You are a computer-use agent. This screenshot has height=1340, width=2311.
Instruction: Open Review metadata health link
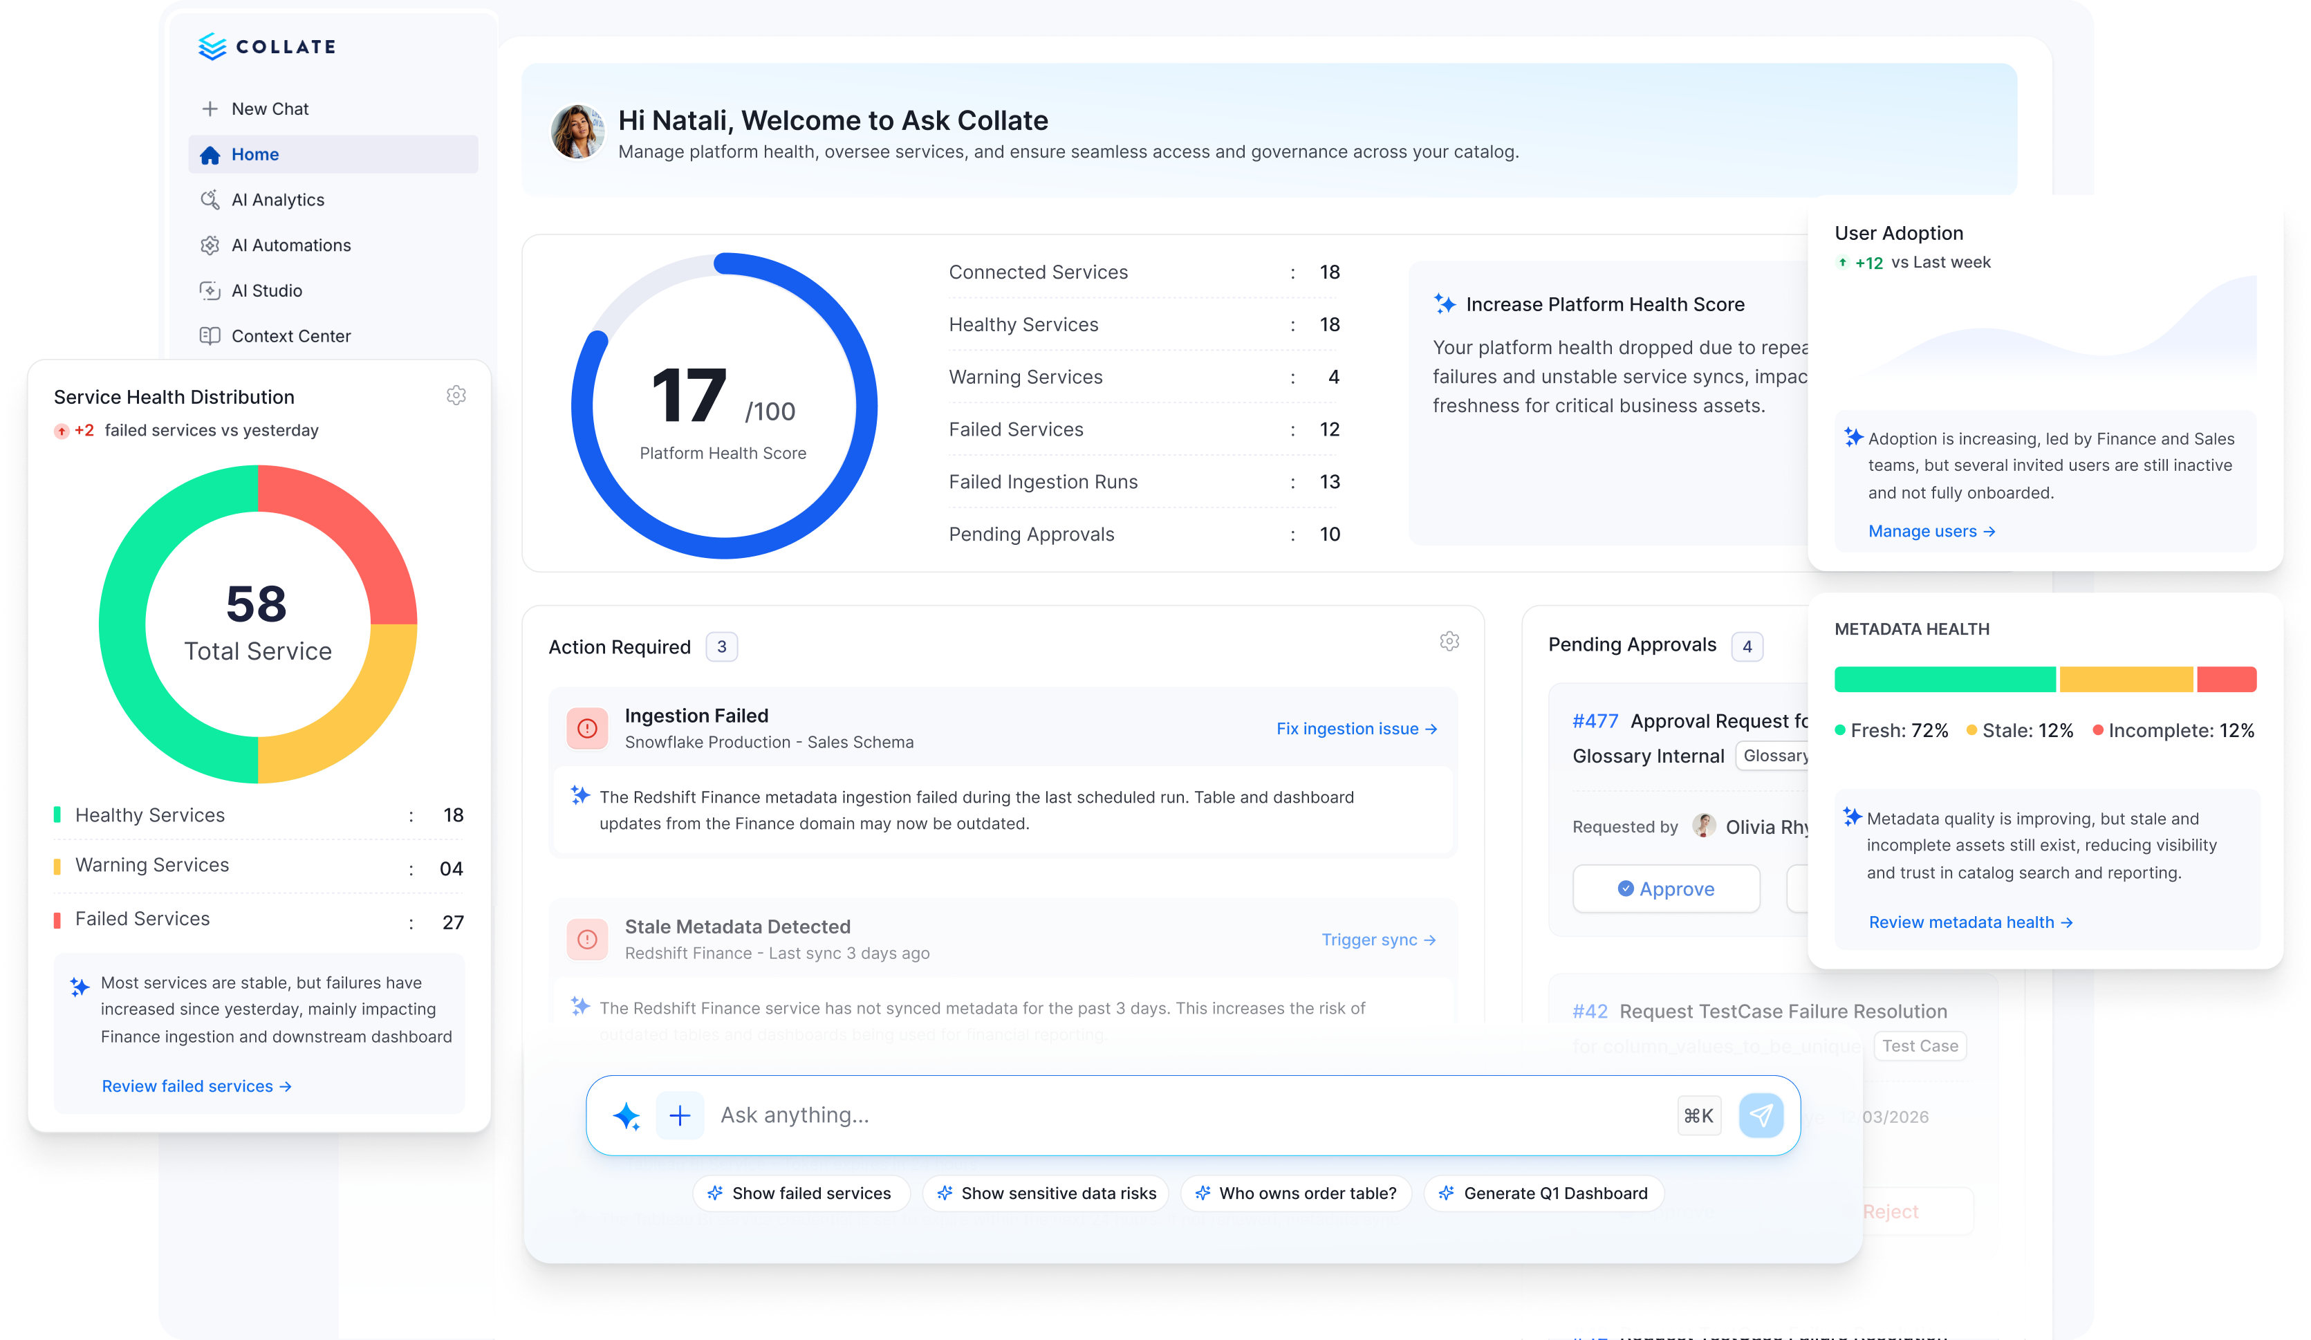(x=1970, y=922)
